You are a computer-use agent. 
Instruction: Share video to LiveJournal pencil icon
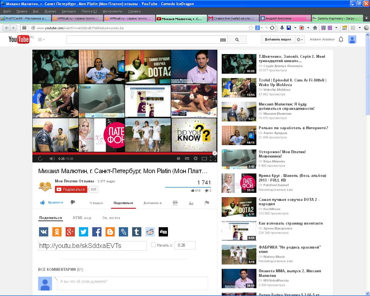pyautogui.click(x=123, y=232)
